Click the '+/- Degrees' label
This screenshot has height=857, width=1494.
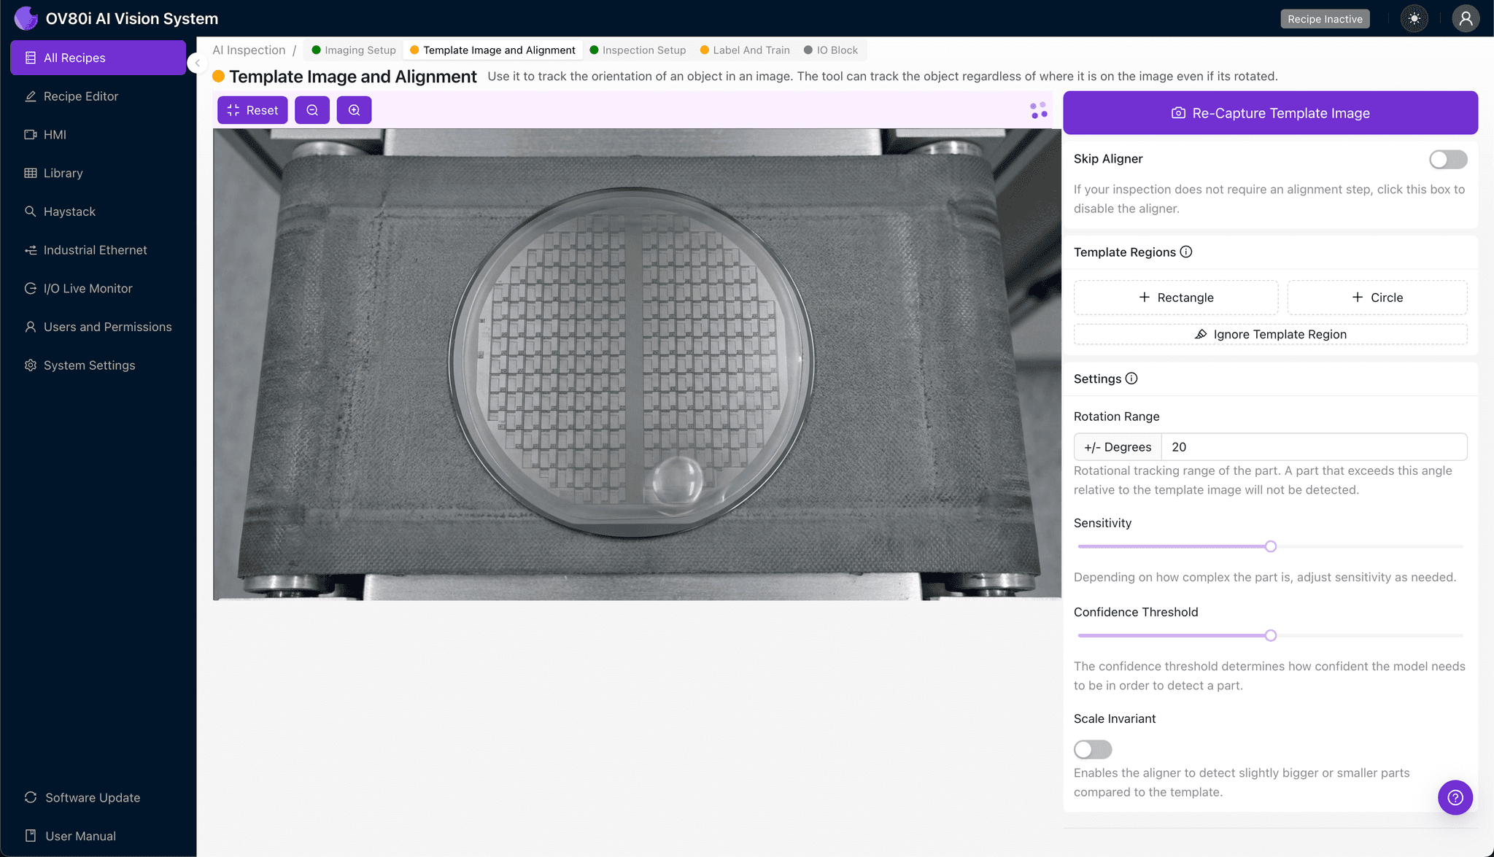coord(1118,447)
